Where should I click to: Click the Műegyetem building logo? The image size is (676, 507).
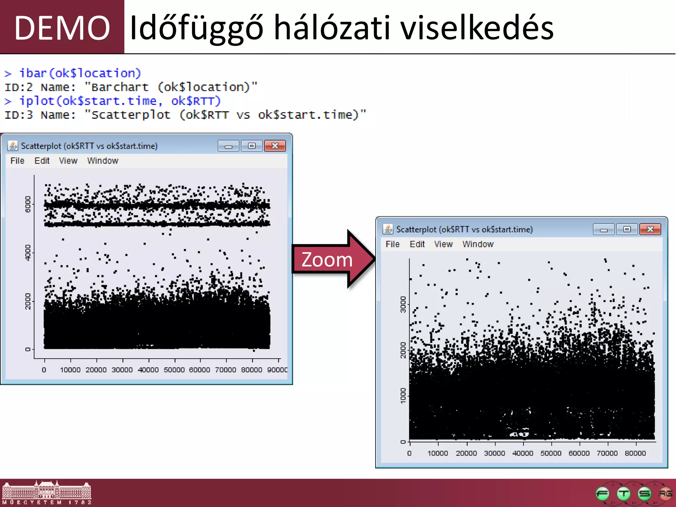47,492
